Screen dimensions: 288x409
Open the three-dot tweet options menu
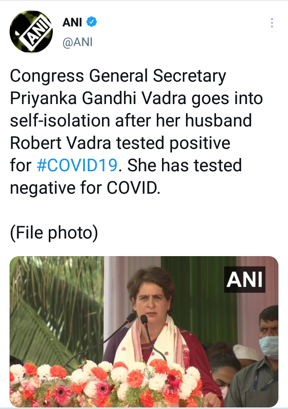(x=272, y=23)
